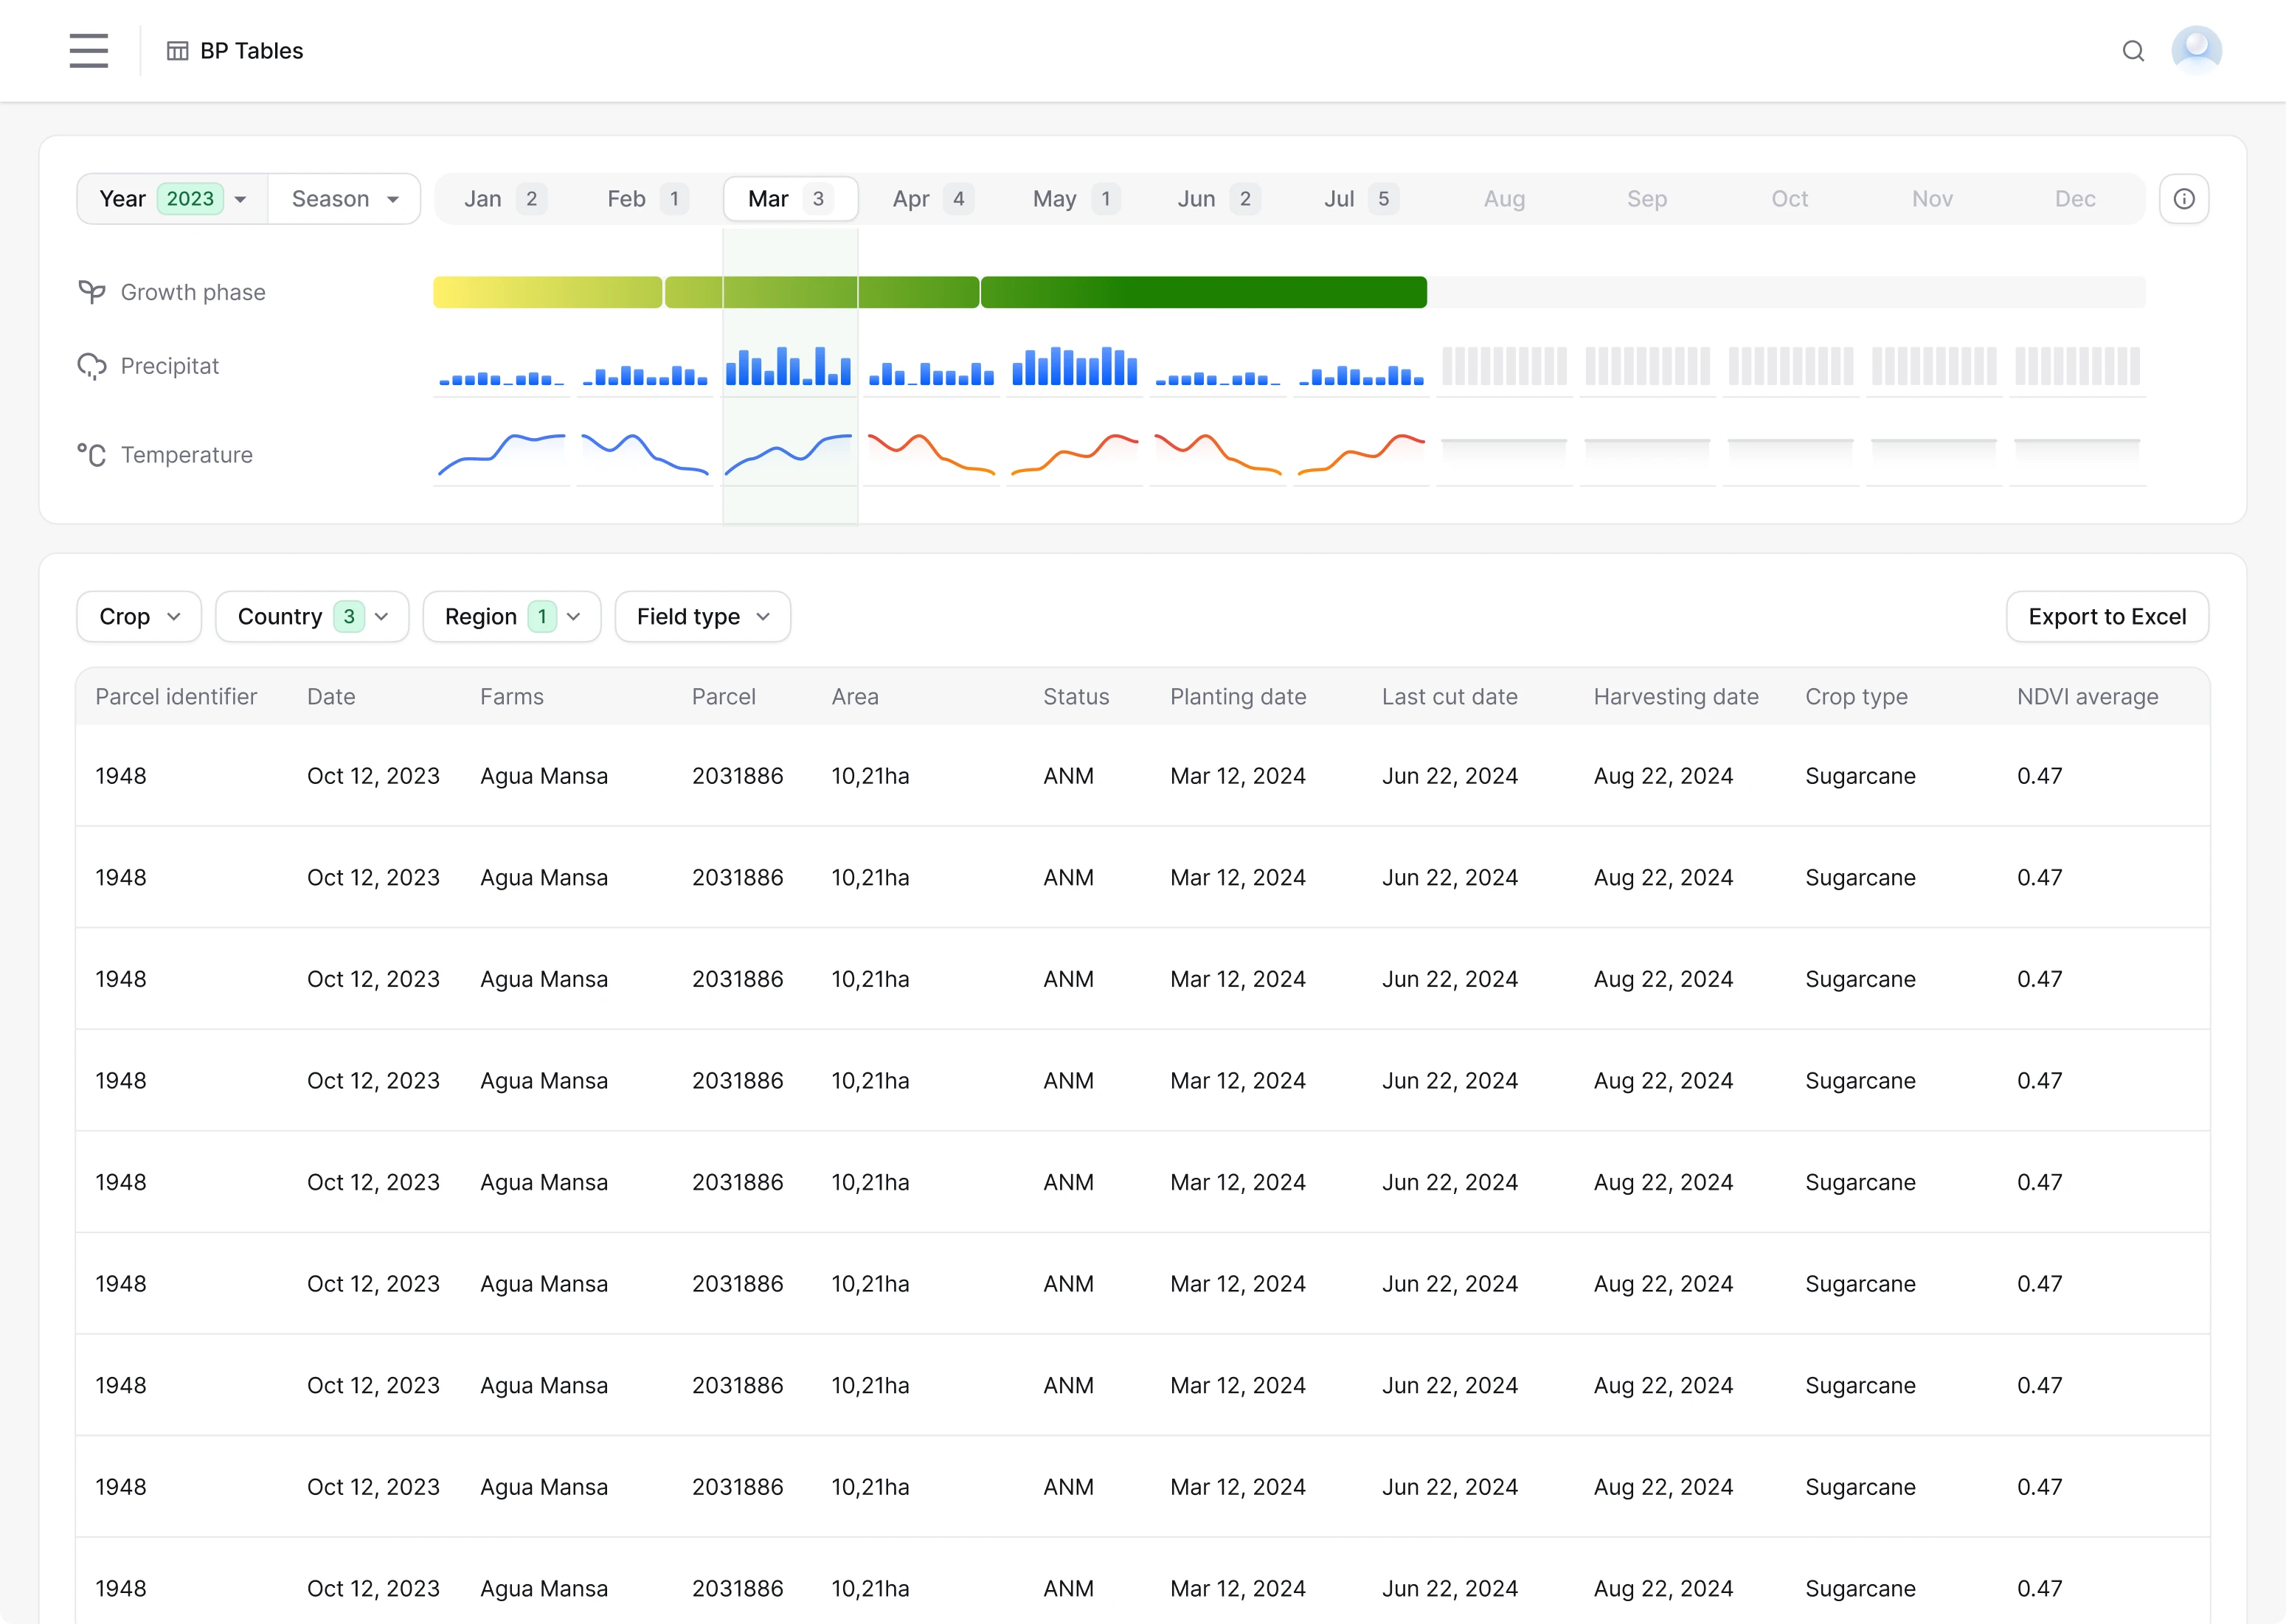The image size is (2286, 1624).
Task: Open the Region filter dropdown
Action: coord(511,617)
